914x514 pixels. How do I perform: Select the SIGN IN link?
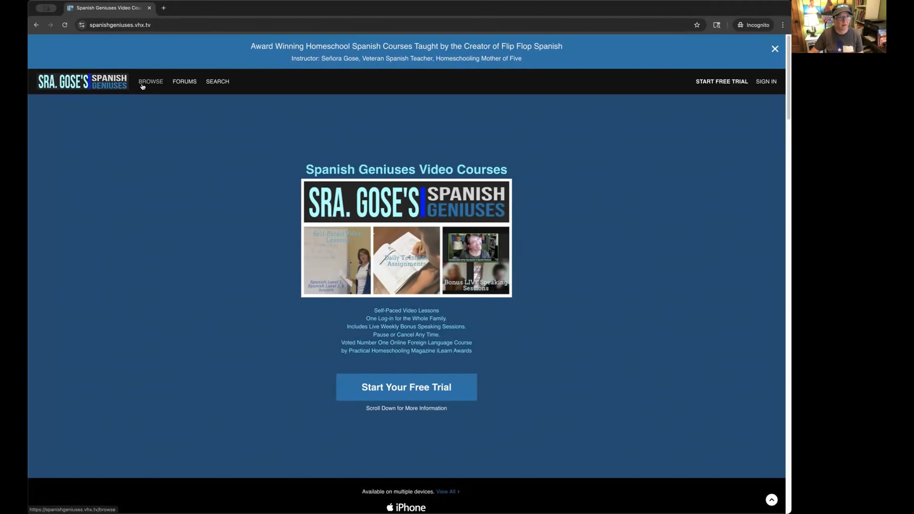click(765, 81)
